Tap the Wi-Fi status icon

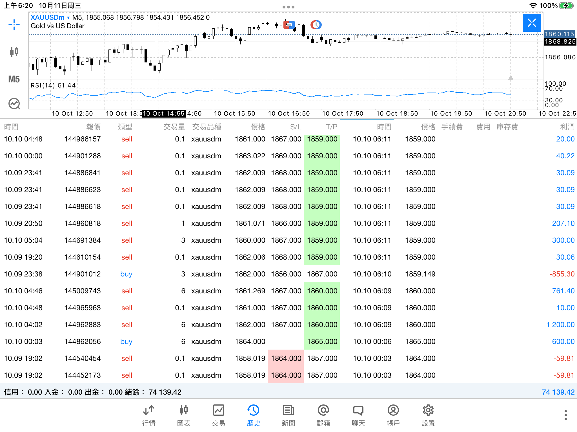point(533,6)
